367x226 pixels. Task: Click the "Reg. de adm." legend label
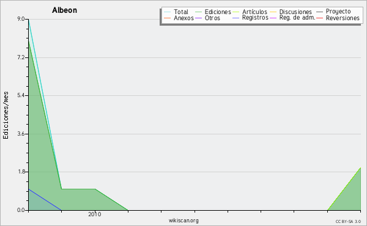coord(297,18)
